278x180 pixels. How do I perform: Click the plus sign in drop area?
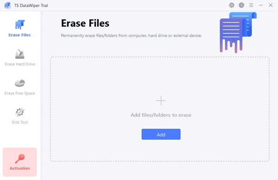point(161,101)
